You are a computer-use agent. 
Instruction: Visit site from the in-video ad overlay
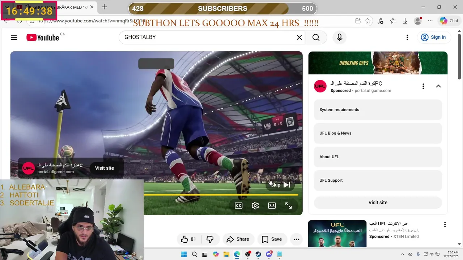click(x=105, y=168)
